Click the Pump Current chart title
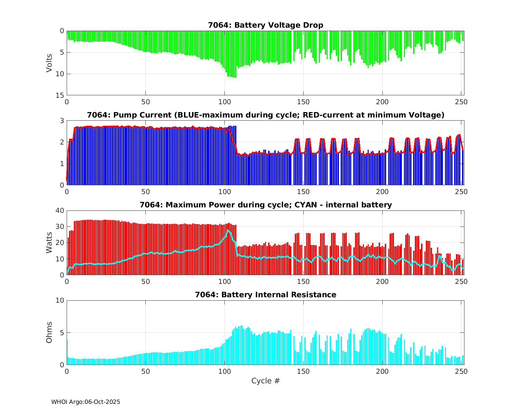Image resolution: width=513 pixels, height=410 pixels. 265,115
